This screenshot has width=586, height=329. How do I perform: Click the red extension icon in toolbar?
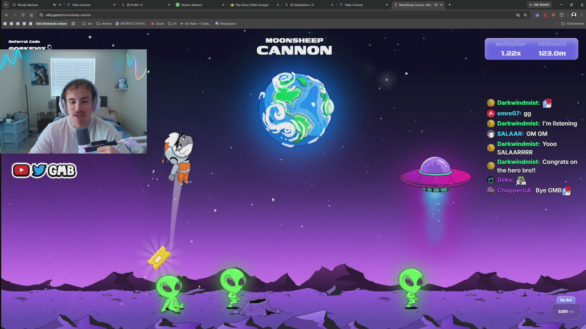click(545, 15)
